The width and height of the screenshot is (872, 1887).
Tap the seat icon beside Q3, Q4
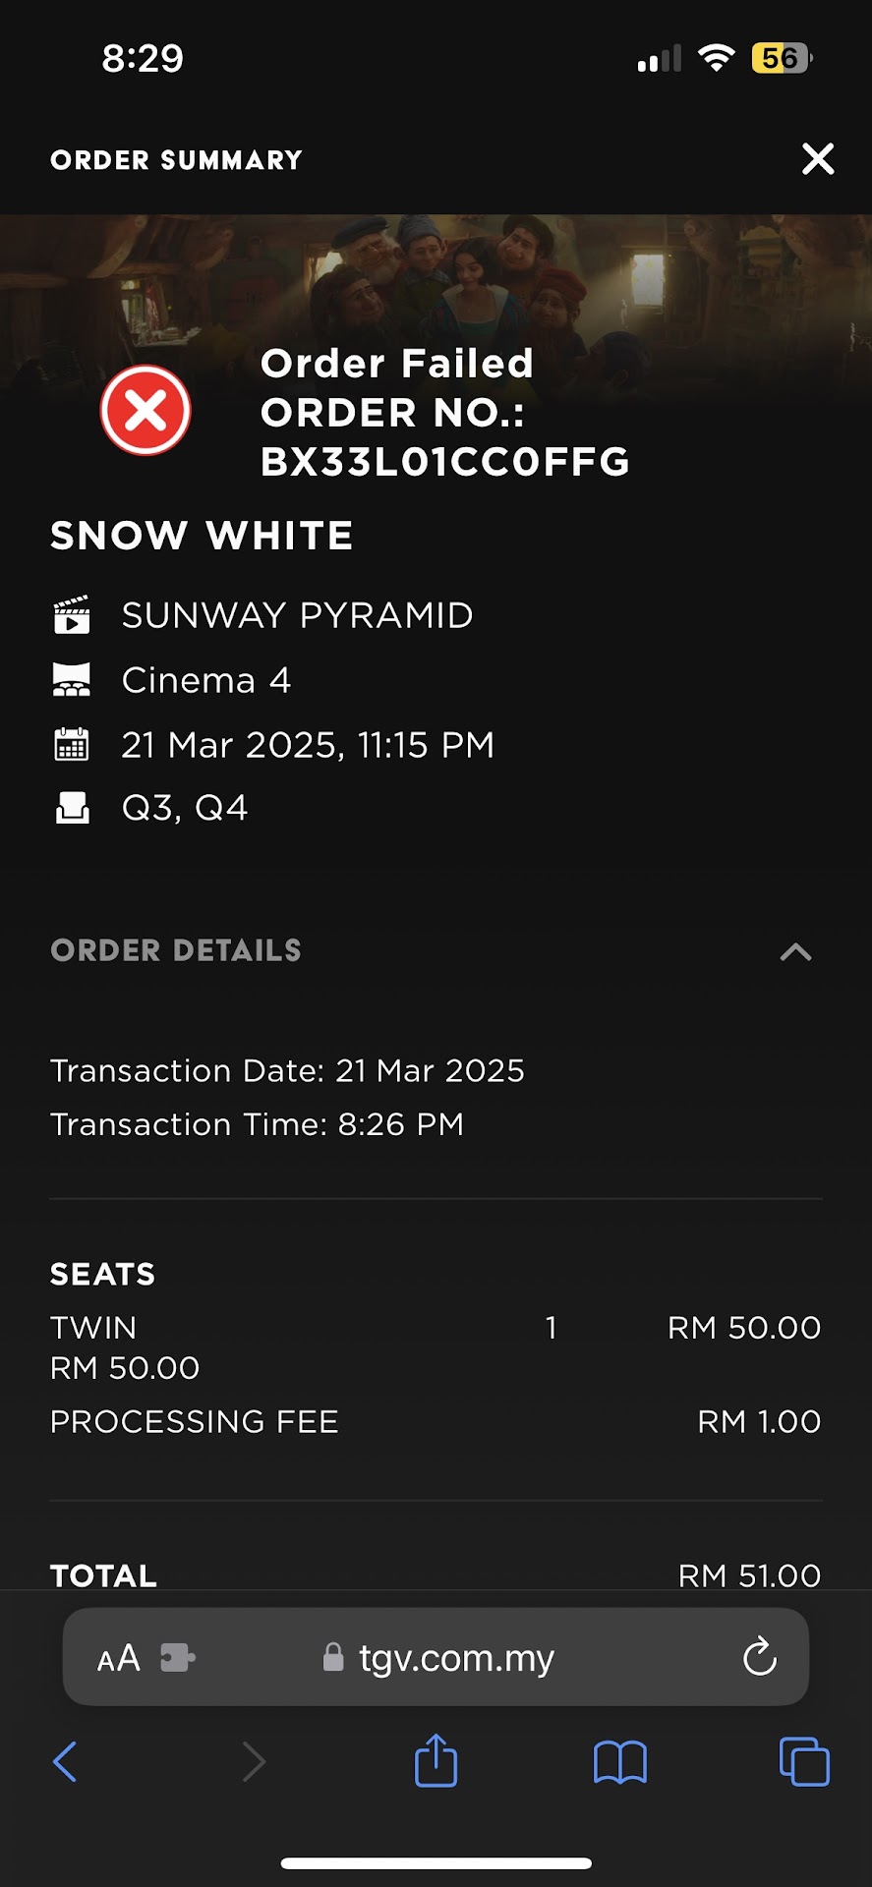(x=72, y=808)
